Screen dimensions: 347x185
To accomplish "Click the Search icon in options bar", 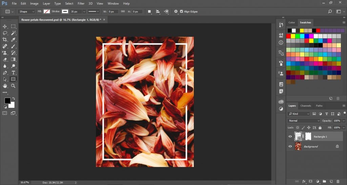I will coord(330,12).
